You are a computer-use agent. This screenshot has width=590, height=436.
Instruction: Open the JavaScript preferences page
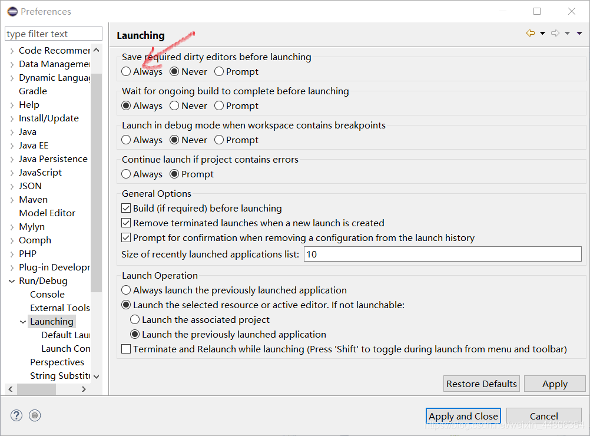40,173
